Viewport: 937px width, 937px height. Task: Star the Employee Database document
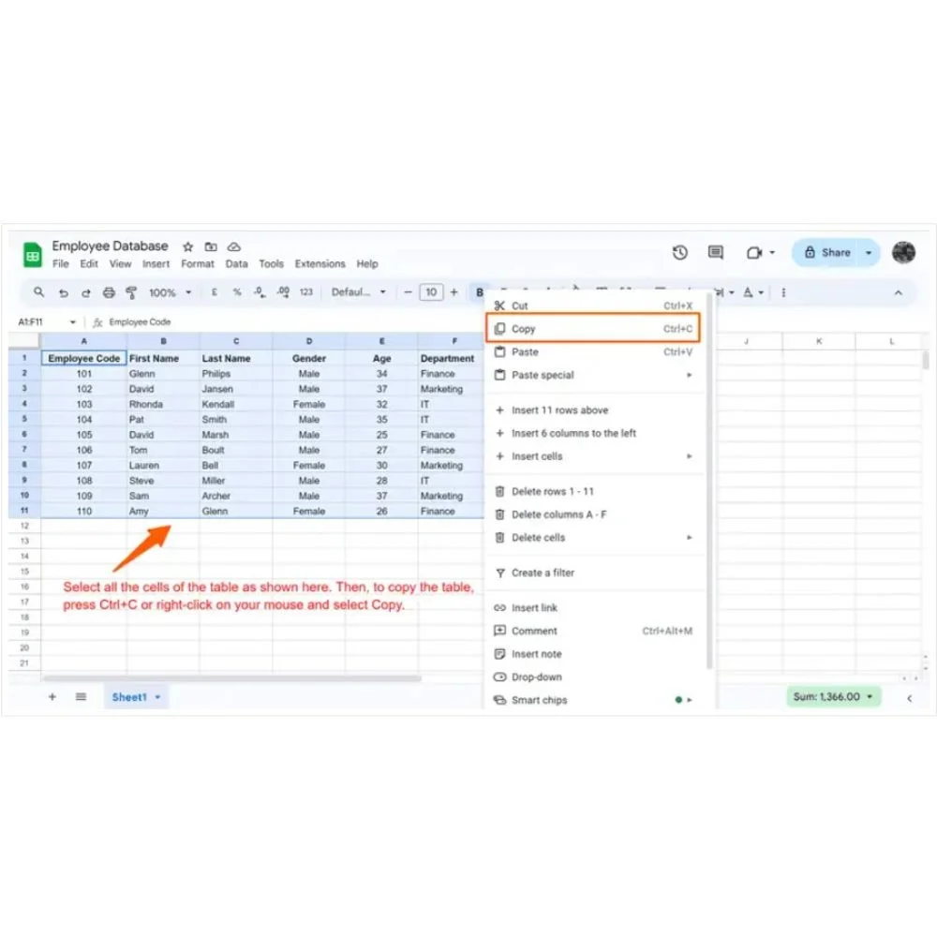[x=187, y=246]
